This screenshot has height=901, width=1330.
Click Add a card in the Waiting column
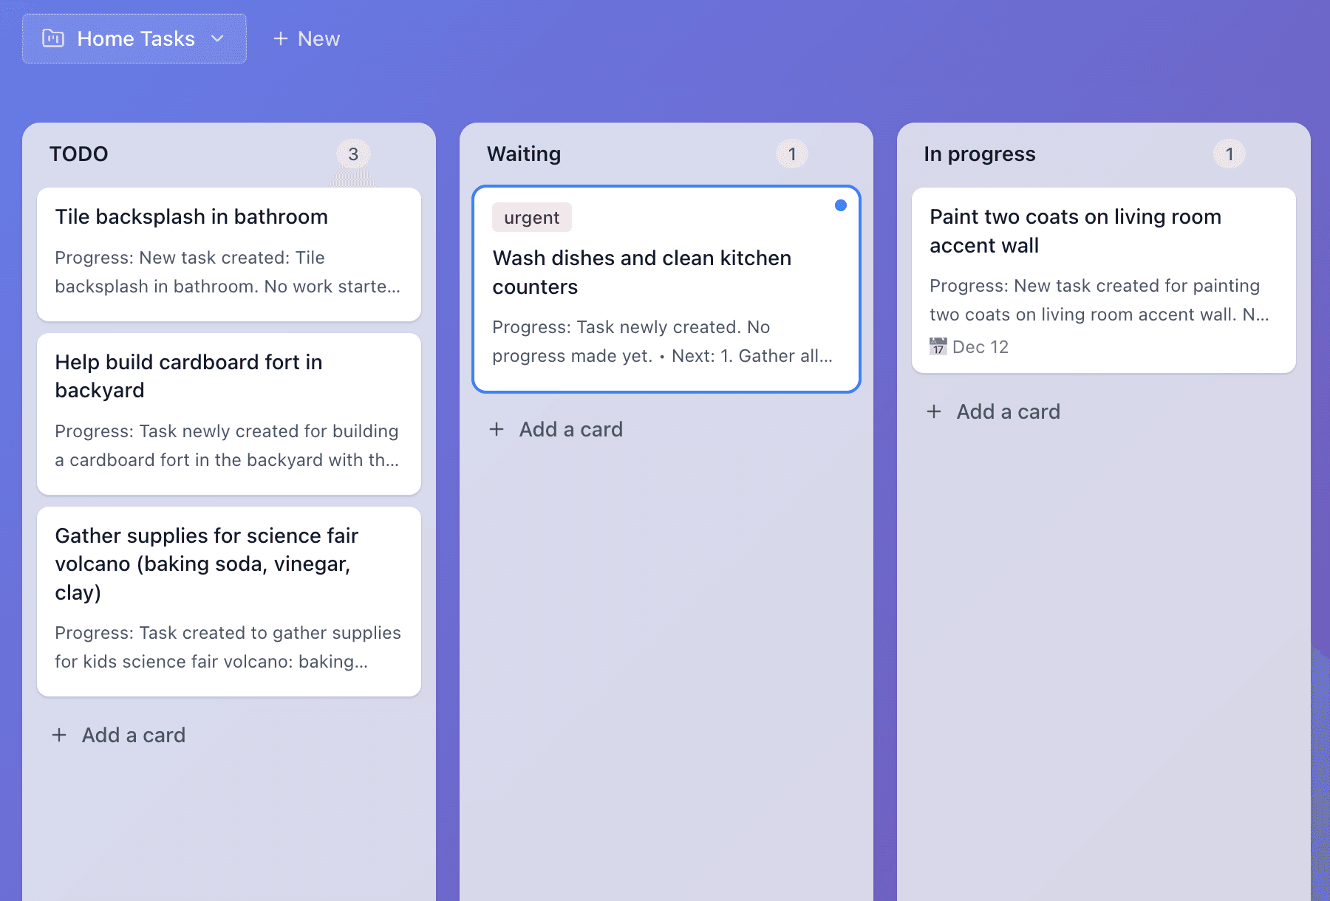(x=556, y=429)
